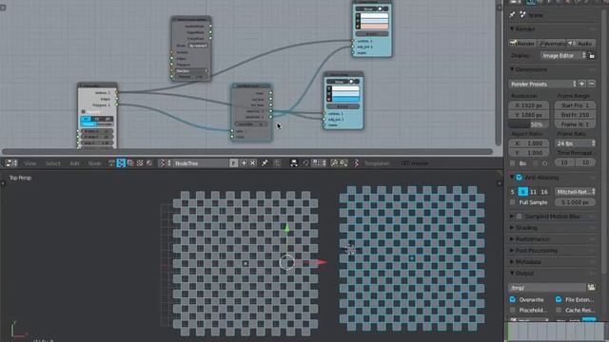
Task: Browse output folder with the file icon
Action: tap(591, 287)
